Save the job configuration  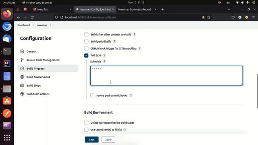(x=92, y=140)
